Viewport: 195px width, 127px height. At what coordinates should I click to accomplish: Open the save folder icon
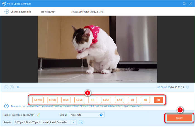click(81, 122)
